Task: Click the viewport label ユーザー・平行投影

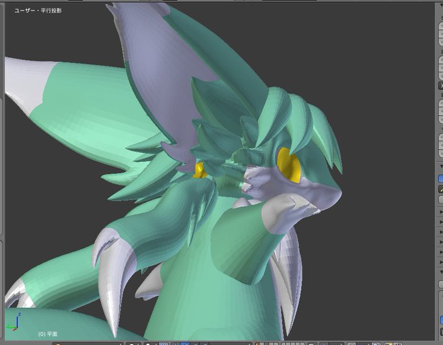Action: pos(38,10)
